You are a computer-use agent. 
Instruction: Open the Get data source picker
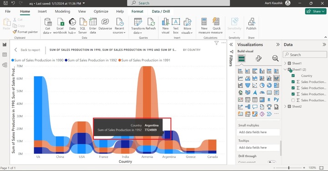point(48,26)
